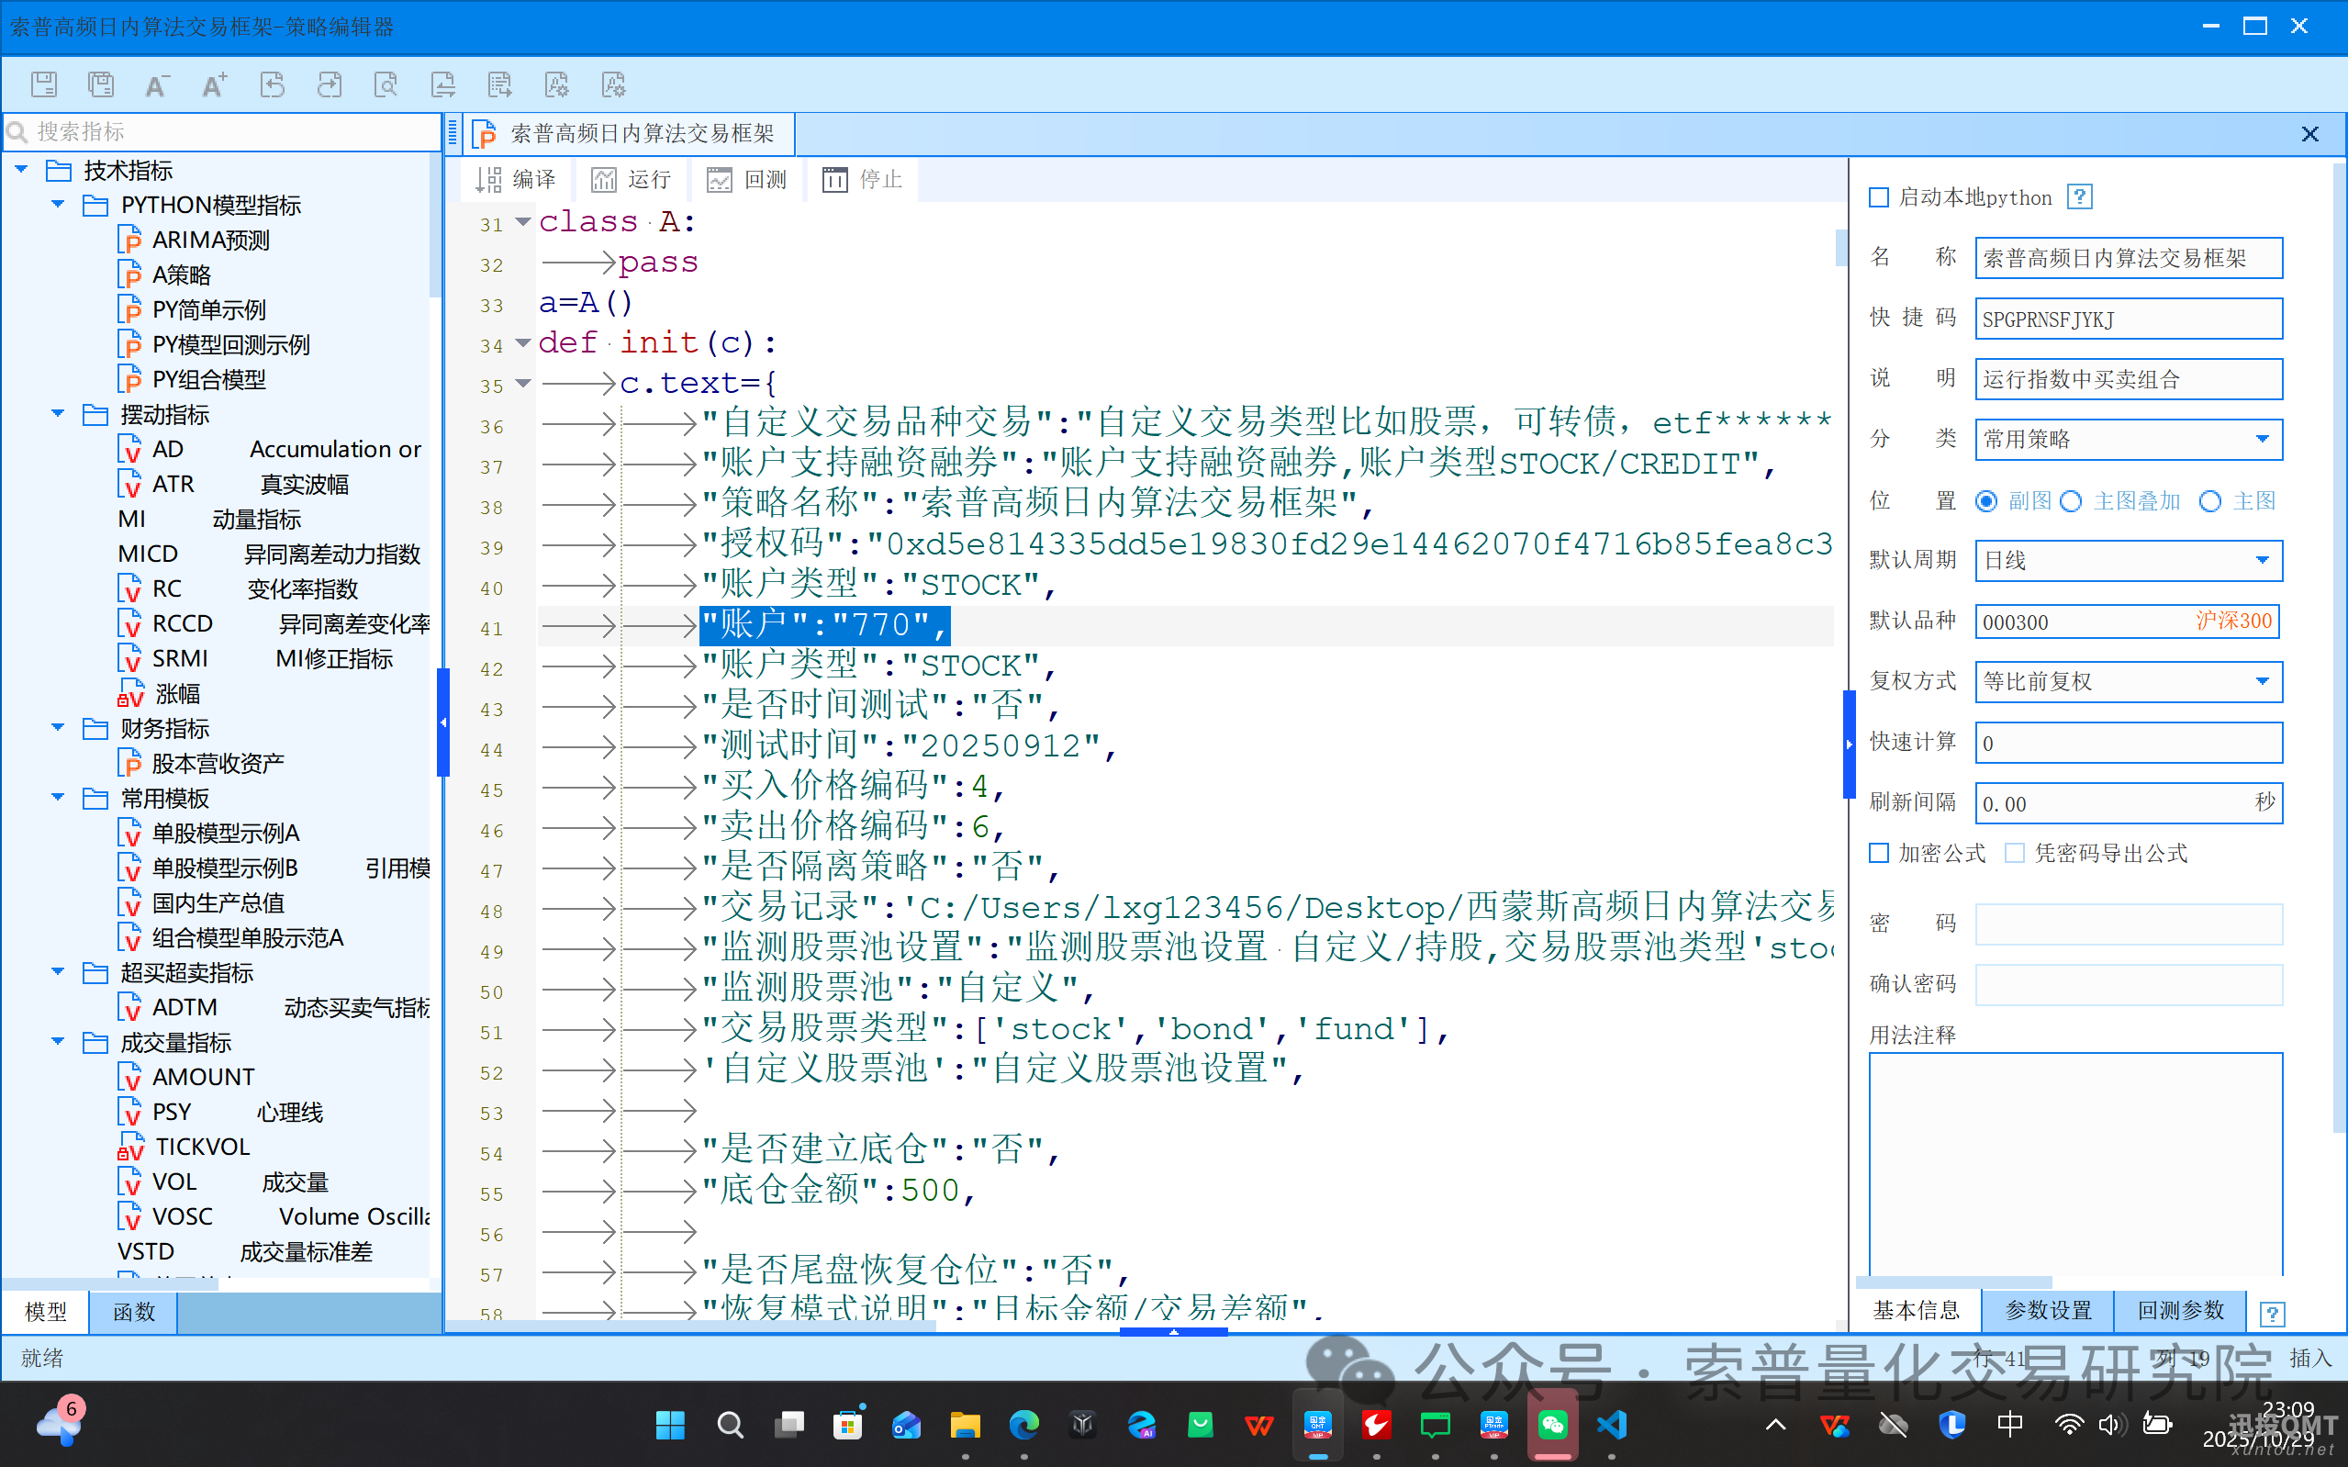Click the redo toolbar icon

pos(329,84)
